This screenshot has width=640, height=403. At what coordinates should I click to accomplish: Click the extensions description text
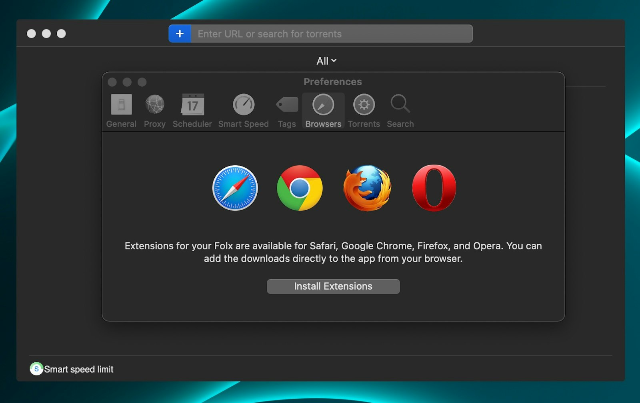pos(333,252)
